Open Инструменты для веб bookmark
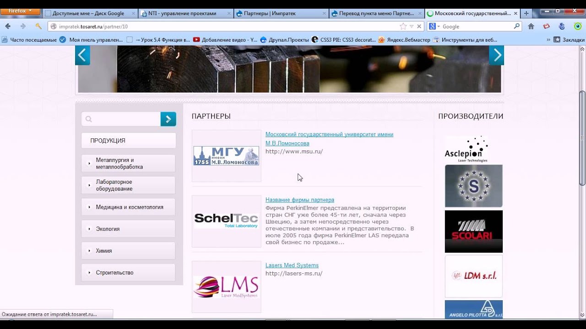The image size is (586, 329). click(x=465, y=40)
